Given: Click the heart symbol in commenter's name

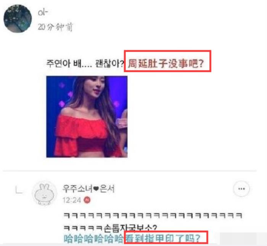Looking at the screenshot, I should click(97, 189).
